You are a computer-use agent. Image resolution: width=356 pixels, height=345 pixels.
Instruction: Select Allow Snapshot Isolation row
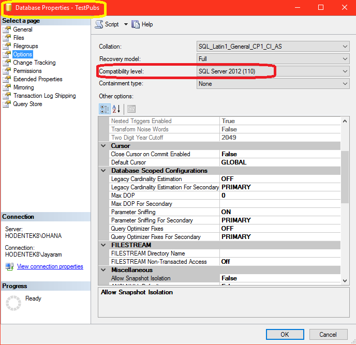pyautogui.click(x=225, y=278)
